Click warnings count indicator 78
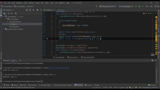This screenshot has height=90, width=160. (x=145, y=13)
